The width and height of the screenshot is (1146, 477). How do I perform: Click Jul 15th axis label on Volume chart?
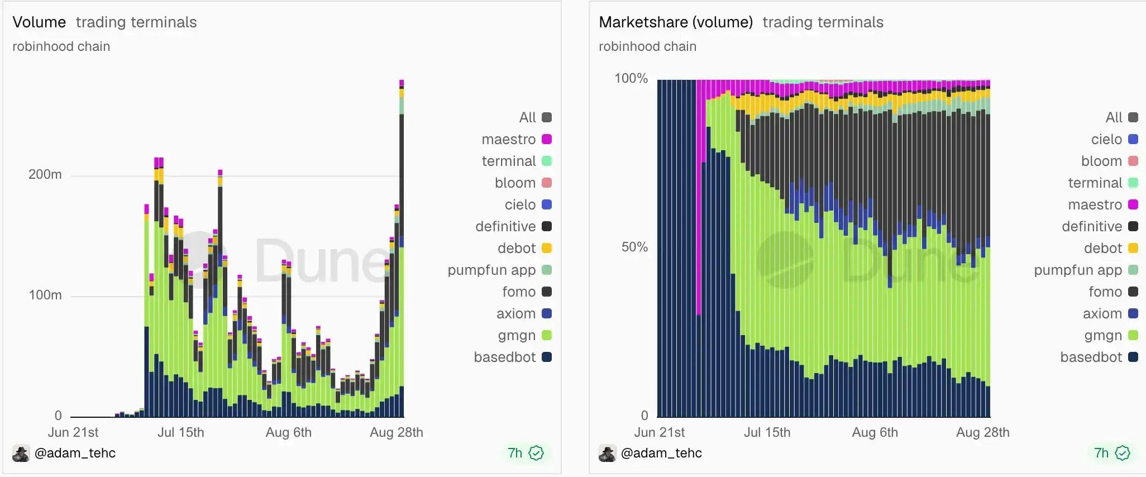(x=181, y=432)
